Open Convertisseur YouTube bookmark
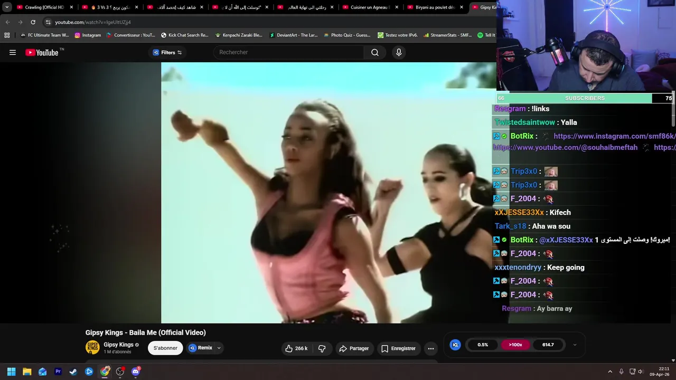Screen dimensions: 676x380 click(131, 35)
